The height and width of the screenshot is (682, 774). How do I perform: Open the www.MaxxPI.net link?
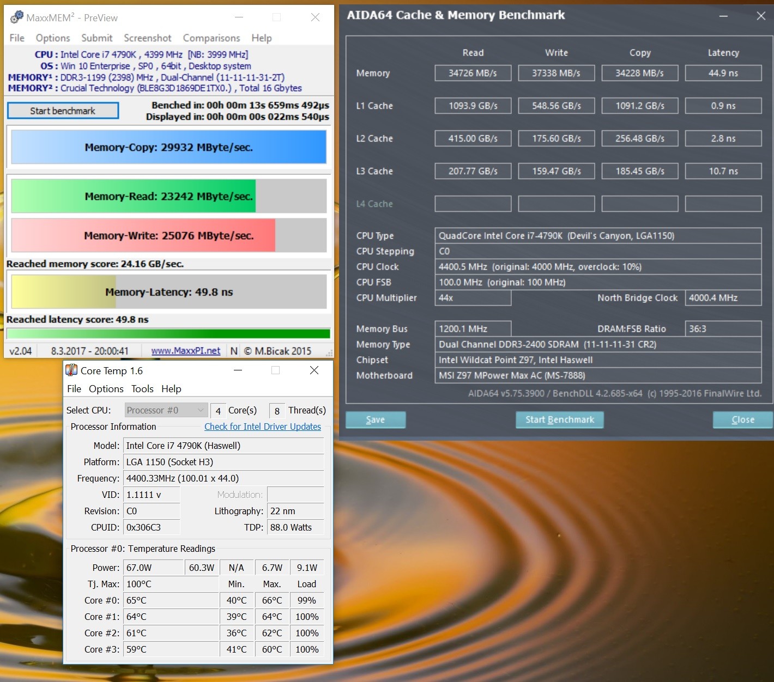[x=186, y=351]
